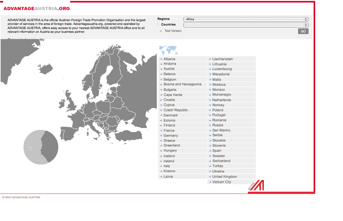Click arrow icon beside Andorra
The height and width of the screenshot is (221, 343).
pos(161,64)
